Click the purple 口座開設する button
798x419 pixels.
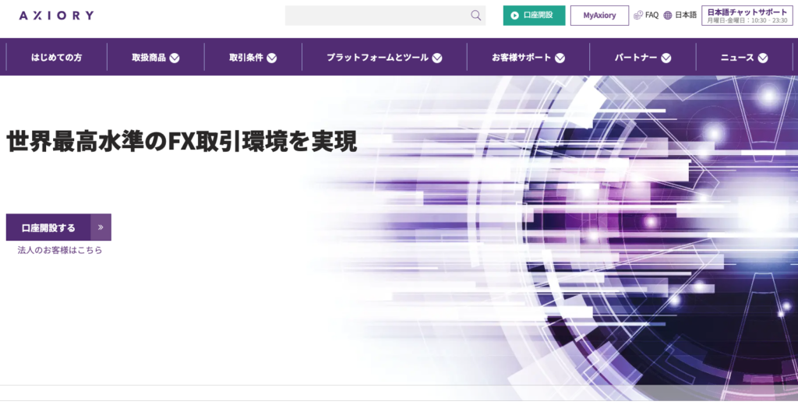coord(58,227)
